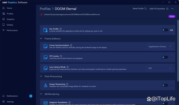Toggle the Use Profile switch
179x105 pixels.
pyautogui.click(x=165, y=30)
